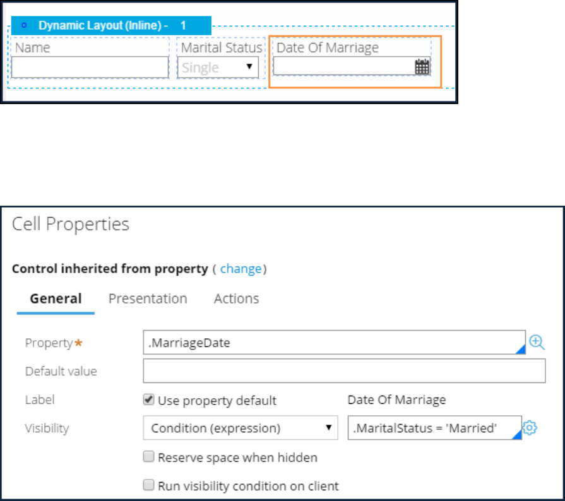Open the gear icon next to visibility condition
This screenshot has width=565, height=501.
[530, 428]
